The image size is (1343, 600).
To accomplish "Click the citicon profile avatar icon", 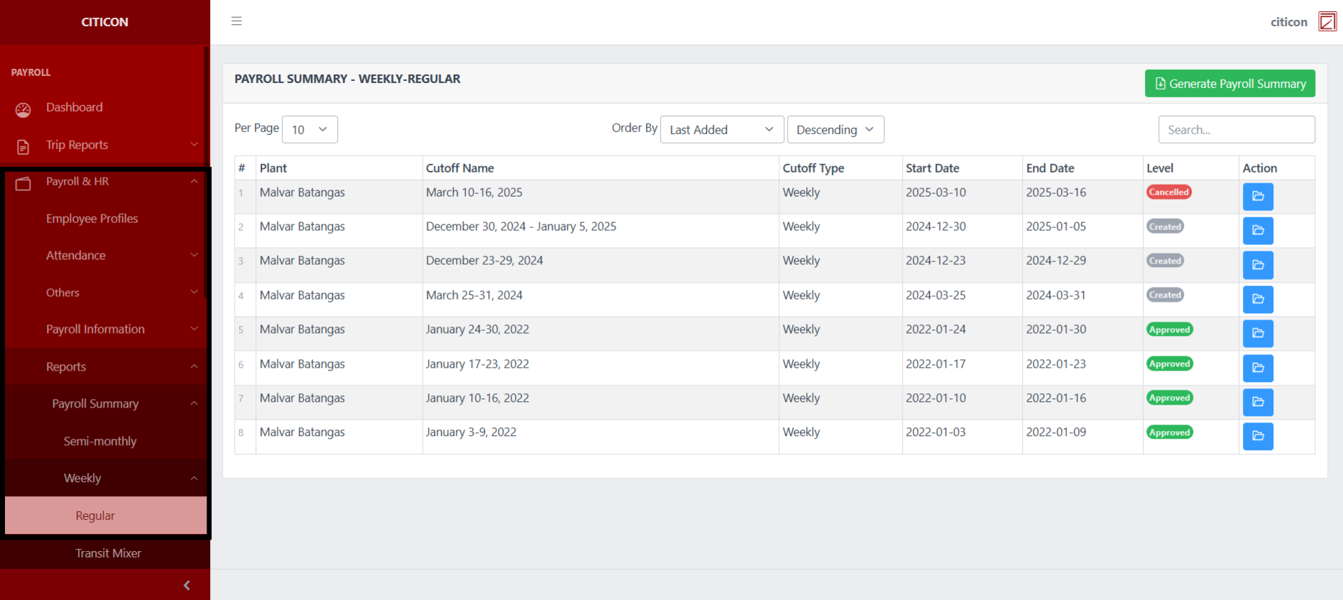I will pyautogui.click(x=1327, y=22).
